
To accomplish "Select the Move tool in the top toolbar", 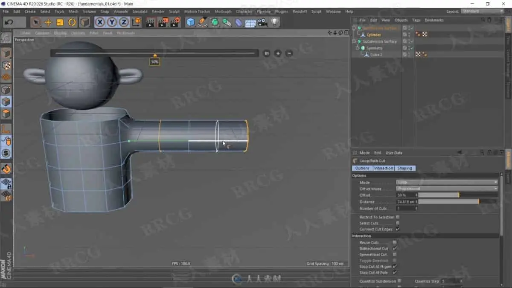I will (x=48, y=22).
